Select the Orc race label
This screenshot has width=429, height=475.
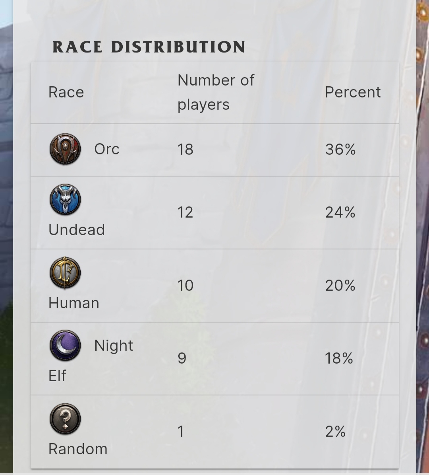click(107, 149)
